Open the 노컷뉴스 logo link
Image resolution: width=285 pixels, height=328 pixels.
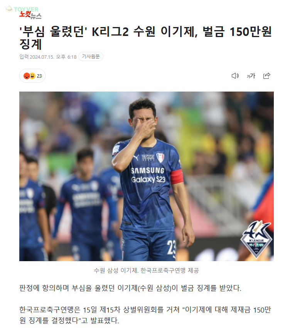pos(30,15)
